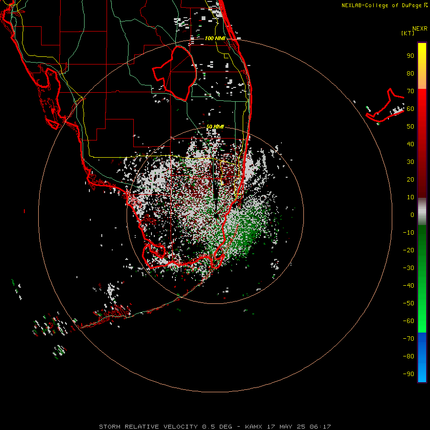Click the 40 value on the velocity scale
The image size is (430, 430).
click(x=410, y=144)
